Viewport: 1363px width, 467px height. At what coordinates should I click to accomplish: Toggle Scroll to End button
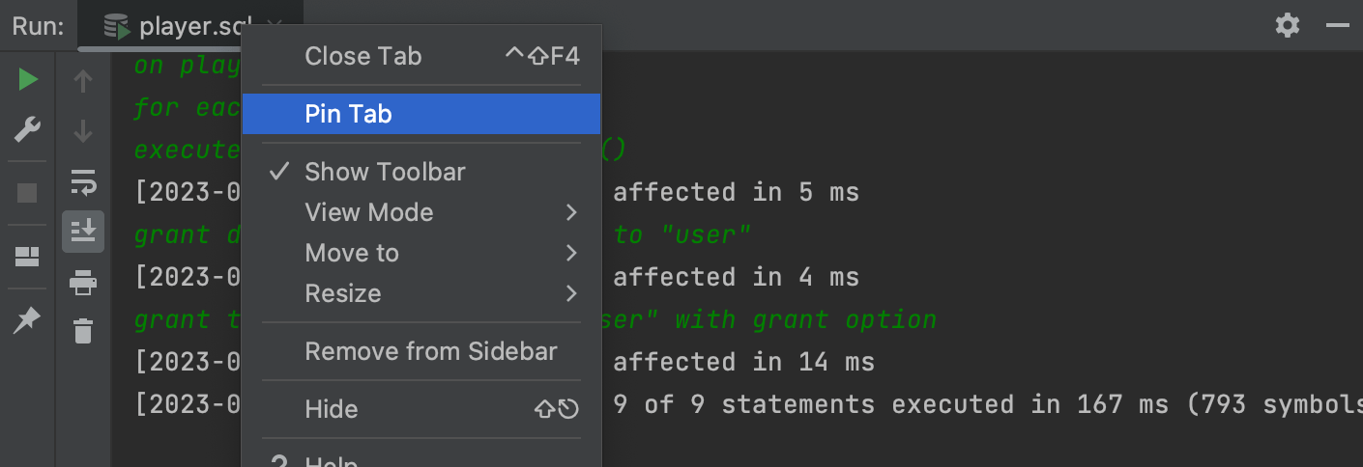point(83,233)
